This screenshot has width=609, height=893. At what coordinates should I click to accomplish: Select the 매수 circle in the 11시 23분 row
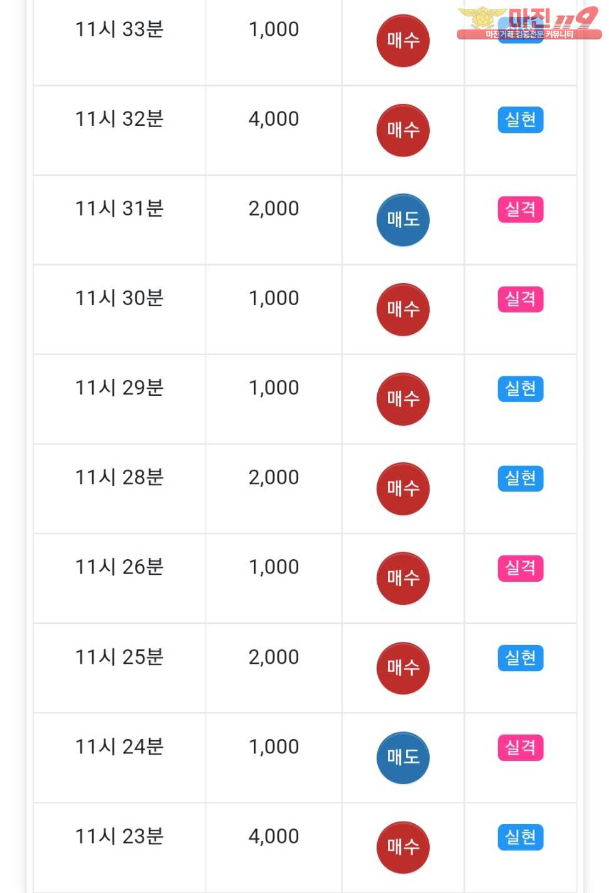tap(403, 847)
